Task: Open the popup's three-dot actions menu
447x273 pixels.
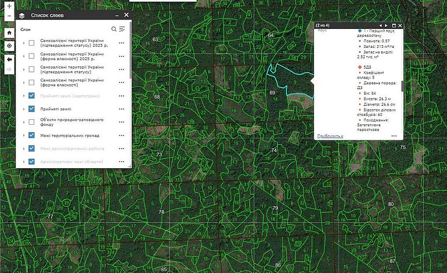Action: (394, 135)
